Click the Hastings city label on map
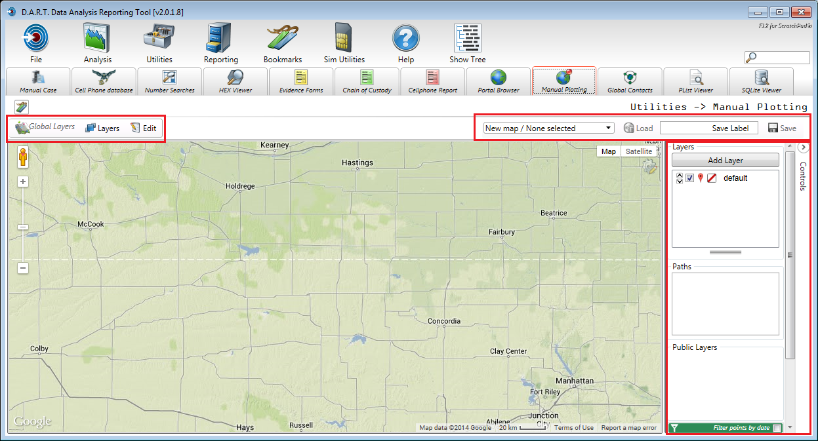The width and height of the screenshot is (818, 441). point(358,163)
